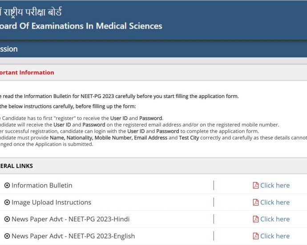
Task: Click bullet icon beside Image Upload Instructions
Action: coord(7,202)
